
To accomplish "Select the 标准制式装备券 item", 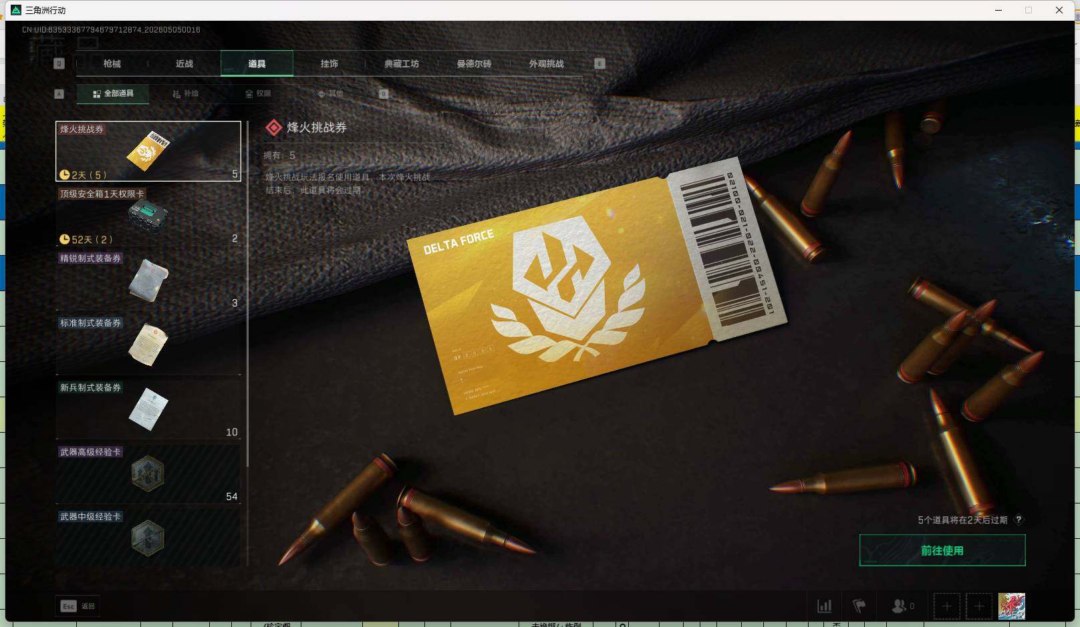I will tap(148, 345).
